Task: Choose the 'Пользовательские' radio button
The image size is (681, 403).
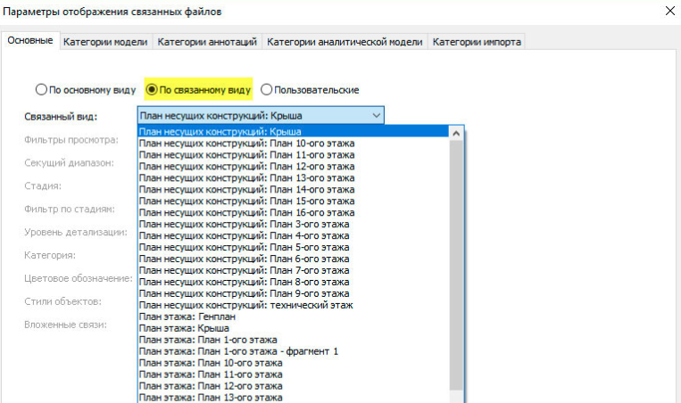Action: click(267, 89)
